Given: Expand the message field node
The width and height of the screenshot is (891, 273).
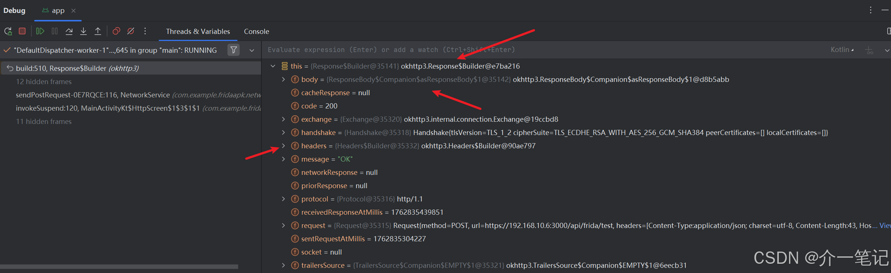Looking at the screenshot, I should coord(283,159).
